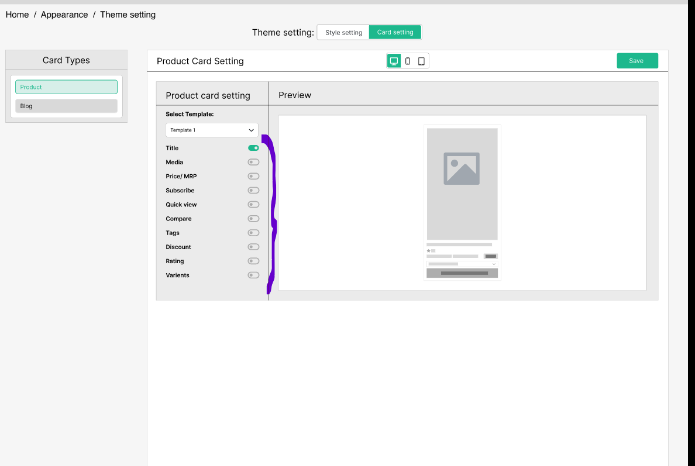
Task: Enable the Compare toggle
Action: [x=253, y=219]
